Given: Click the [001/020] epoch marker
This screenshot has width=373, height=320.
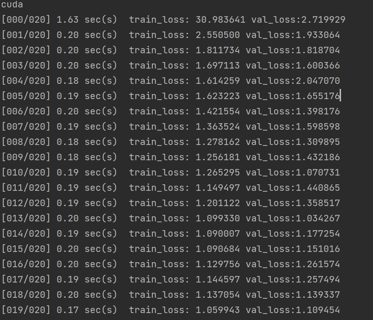Looking at the screenshot, I should point(26,35).
